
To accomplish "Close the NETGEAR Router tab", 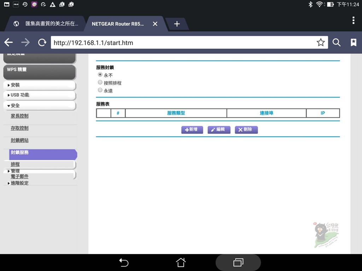I will coord(155,24).
